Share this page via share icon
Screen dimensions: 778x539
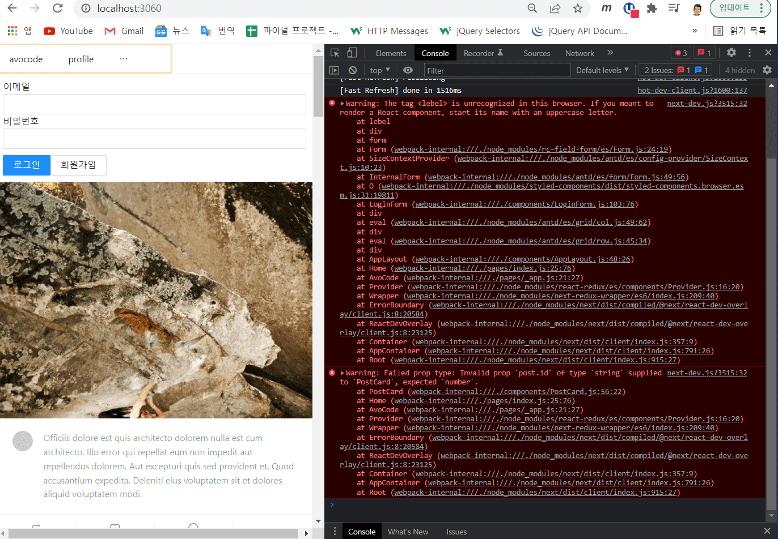555,8
